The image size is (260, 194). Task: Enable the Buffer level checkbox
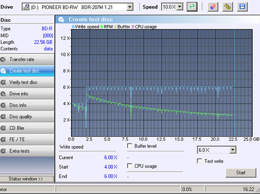tap(129, 146)
